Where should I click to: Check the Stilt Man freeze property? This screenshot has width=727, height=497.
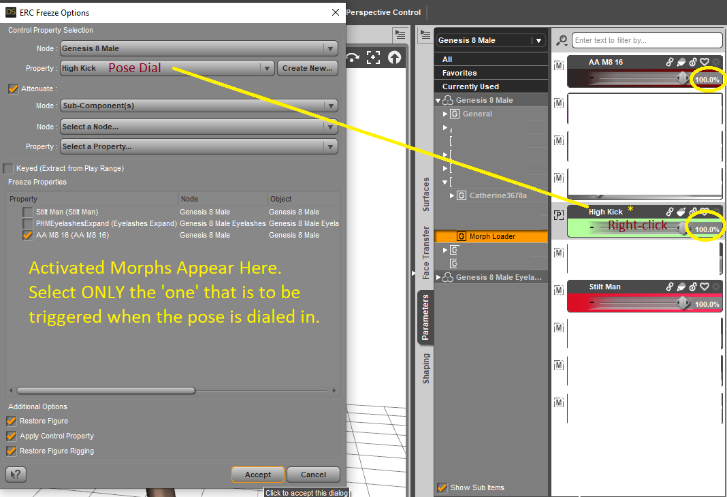click(28, 212)
